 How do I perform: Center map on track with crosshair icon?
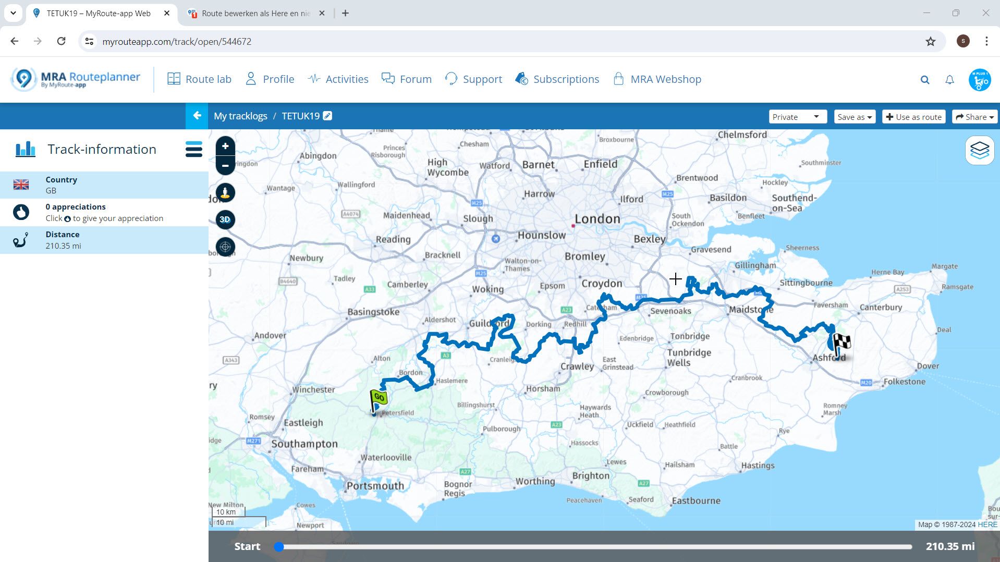click(225, 247)
